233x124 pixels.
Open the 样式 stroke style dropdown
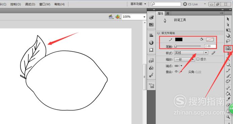191,53
